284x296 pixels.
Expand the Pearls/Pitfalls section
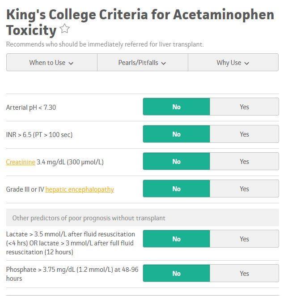(143, 63)
